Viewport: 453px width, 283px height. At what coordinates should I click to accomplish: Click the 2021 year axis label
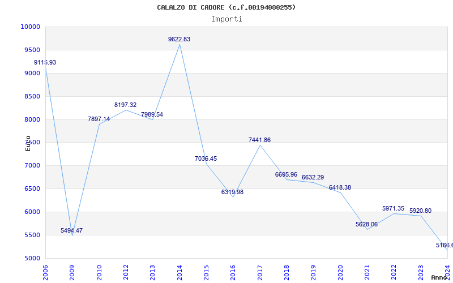pyautogui.click(x=367, y=273)
